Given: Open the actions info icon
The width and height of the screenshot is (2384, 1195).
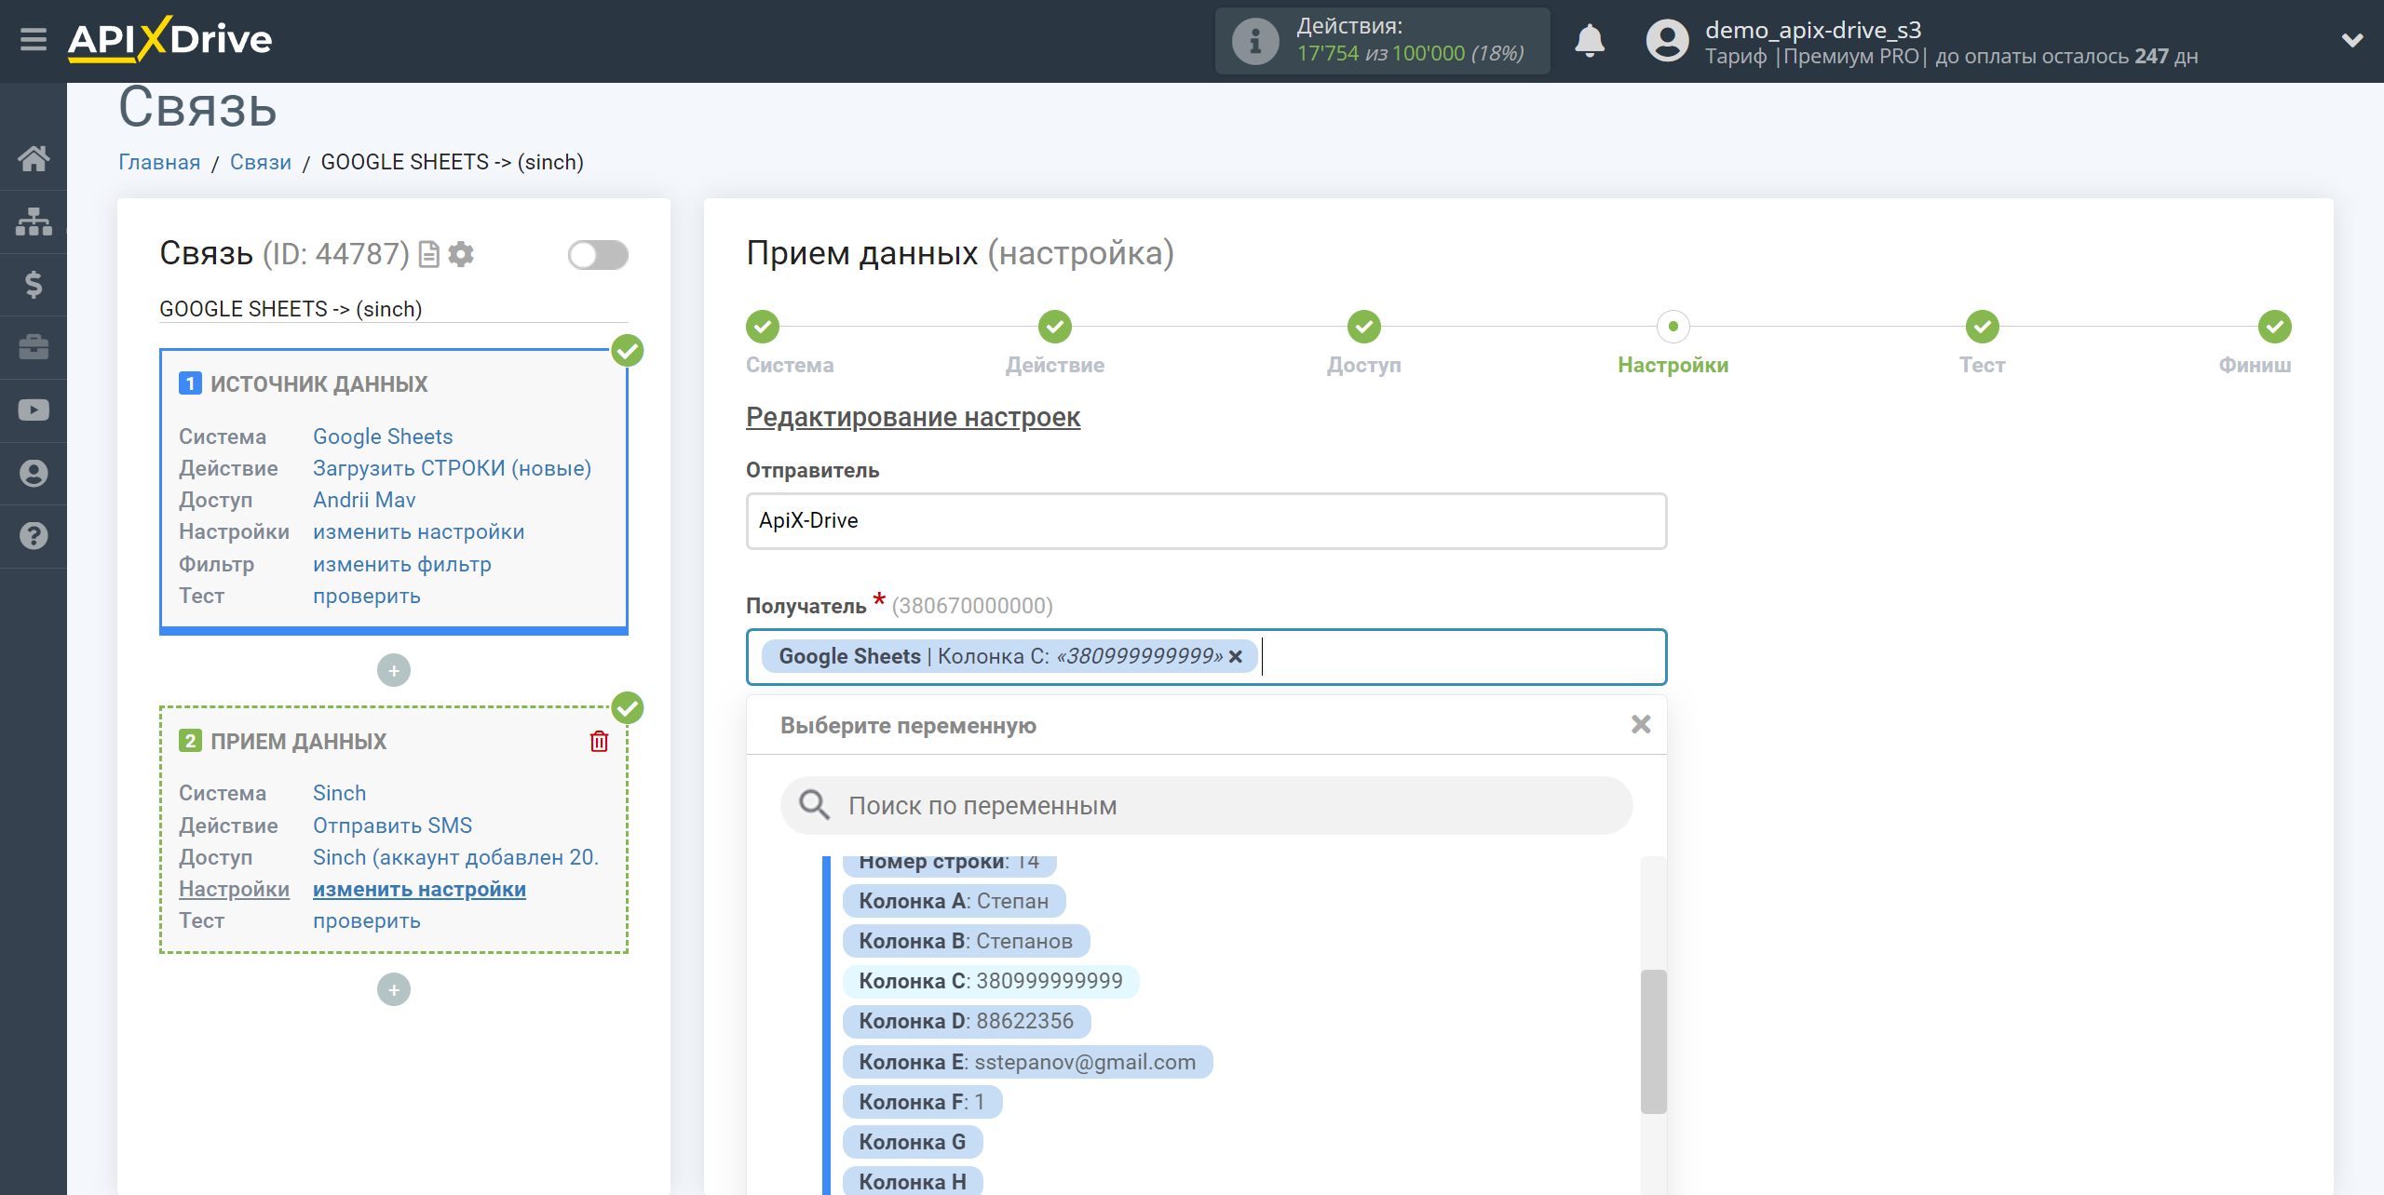Looking at the screenshot, I should tap(1255, 41).
